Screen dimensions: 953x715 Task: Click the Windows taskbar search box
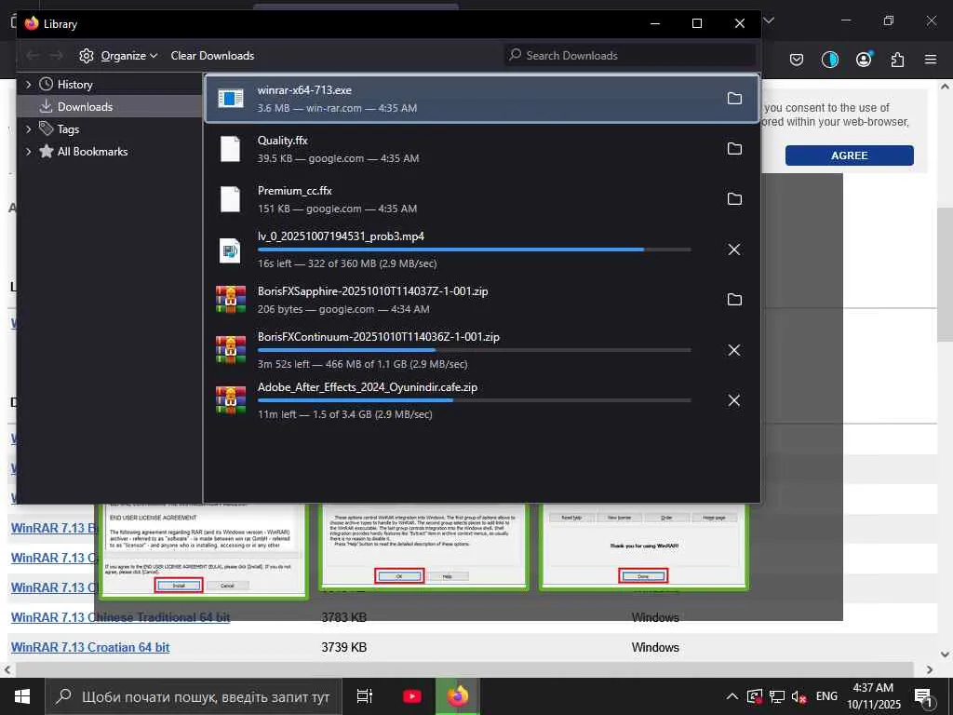194,696
